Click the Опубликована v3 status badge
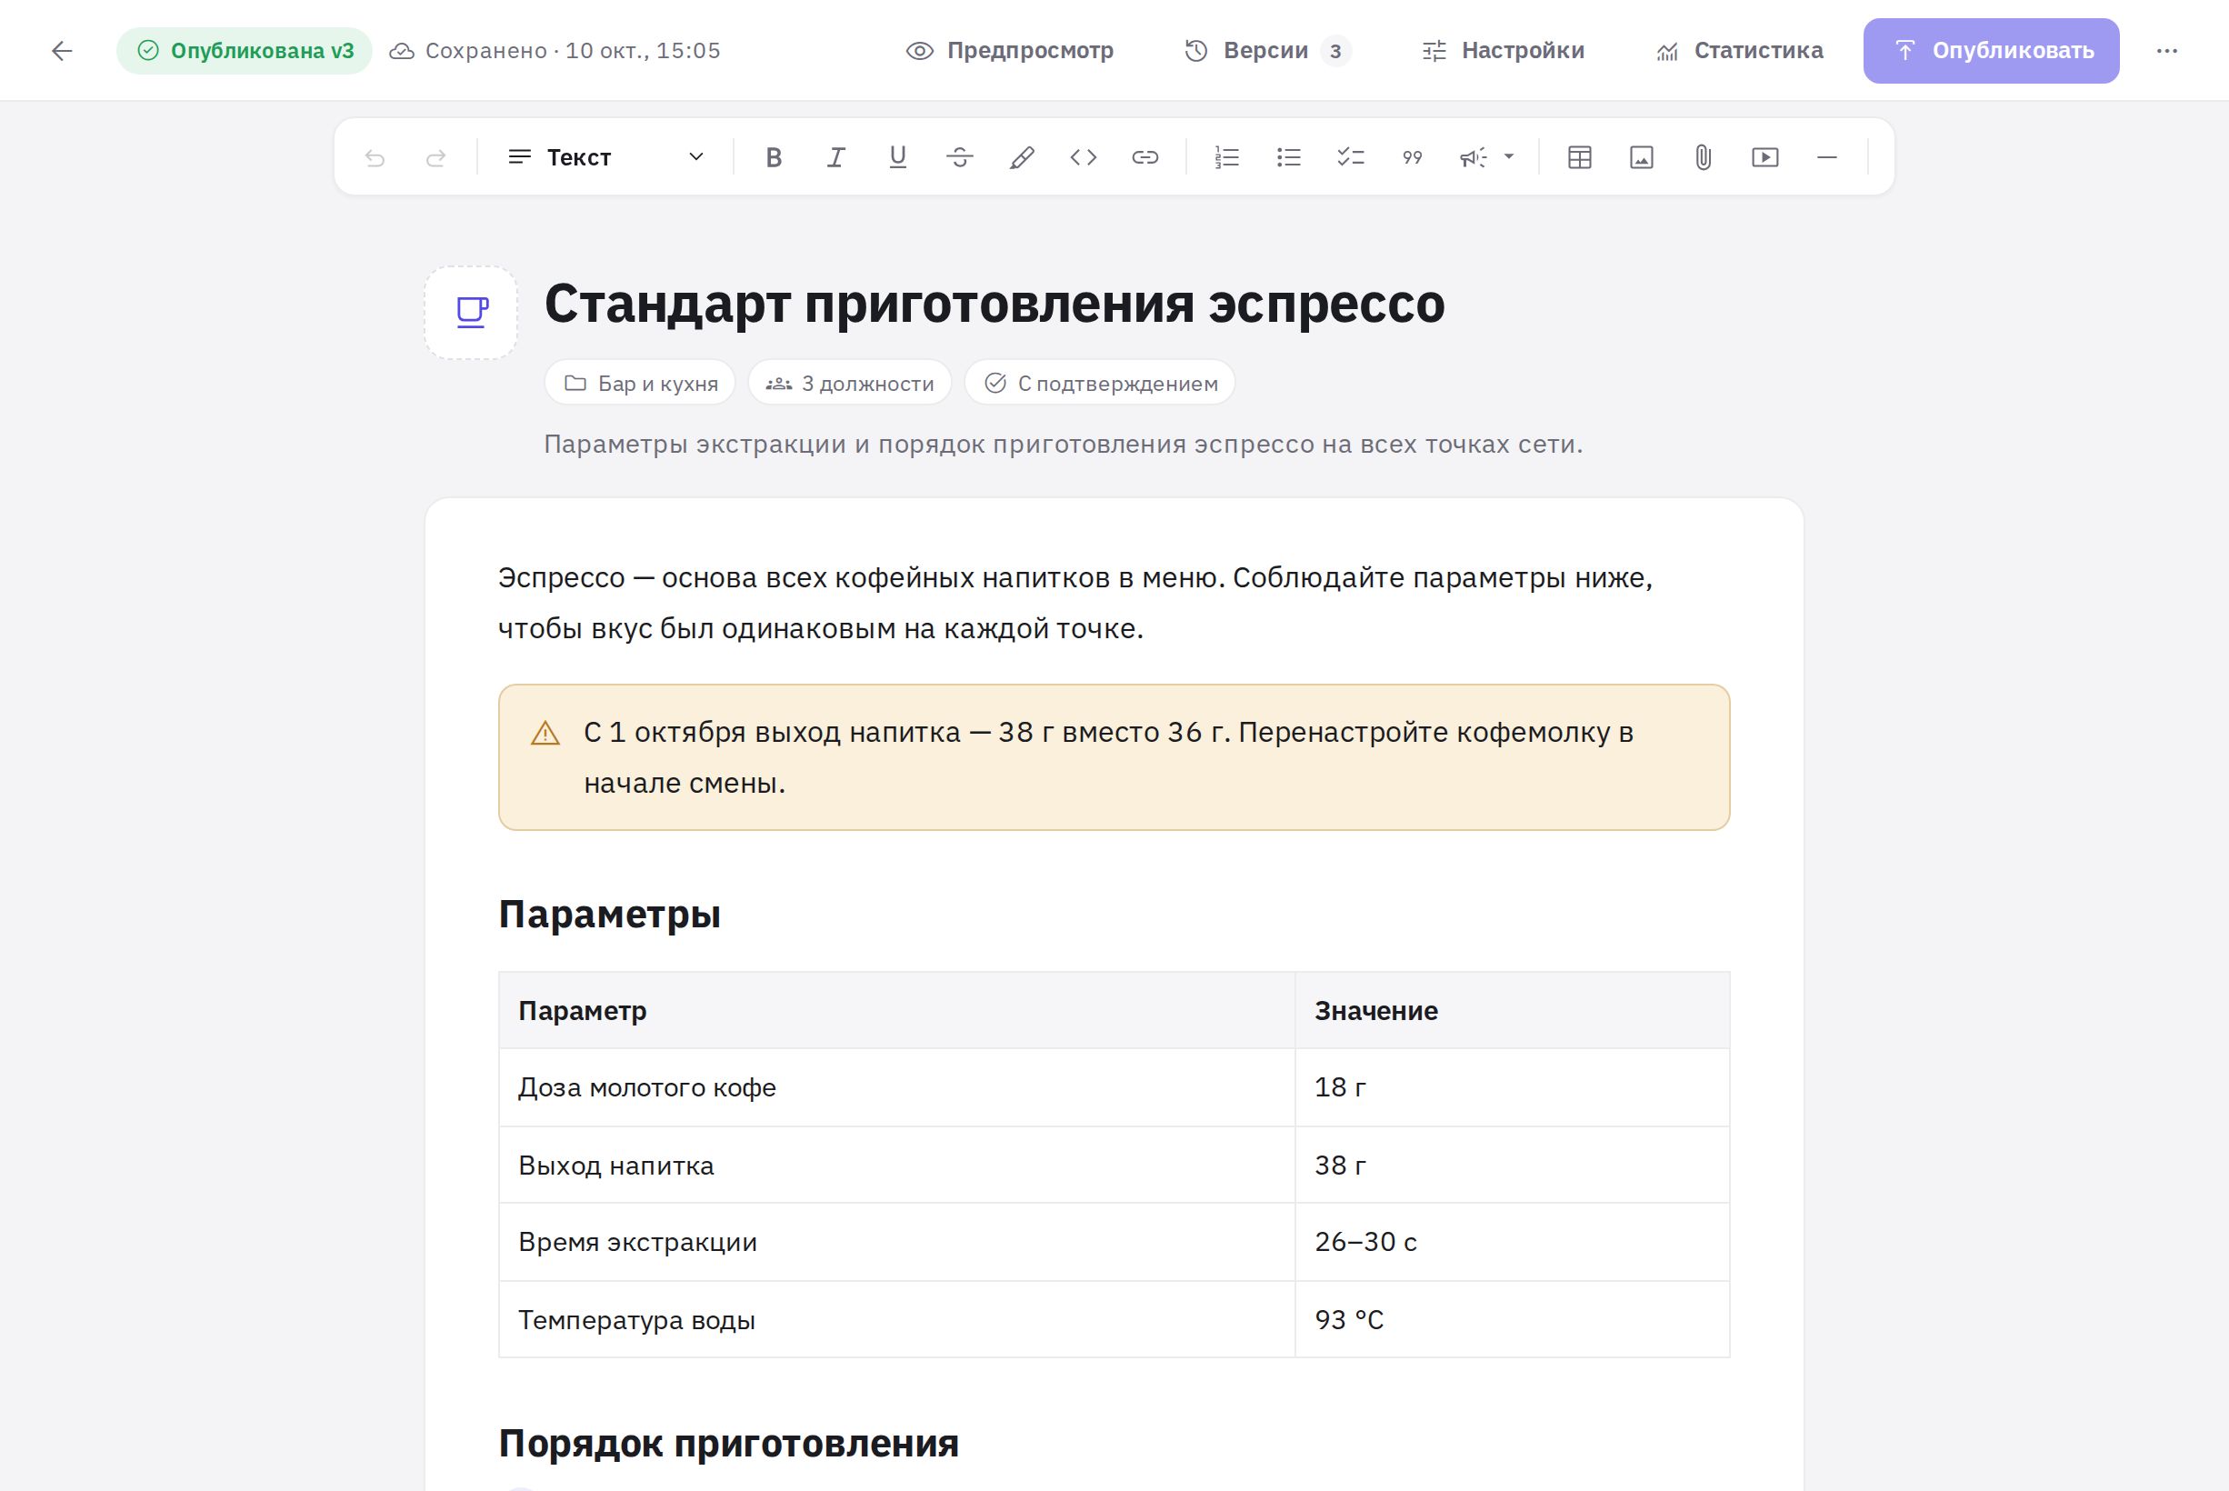 [x=245, y=50]
